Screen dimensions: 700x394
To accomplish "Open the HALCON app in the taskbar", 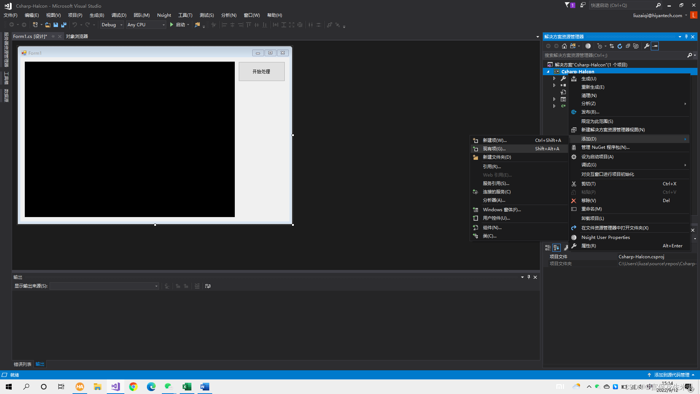I will [80, 387].
